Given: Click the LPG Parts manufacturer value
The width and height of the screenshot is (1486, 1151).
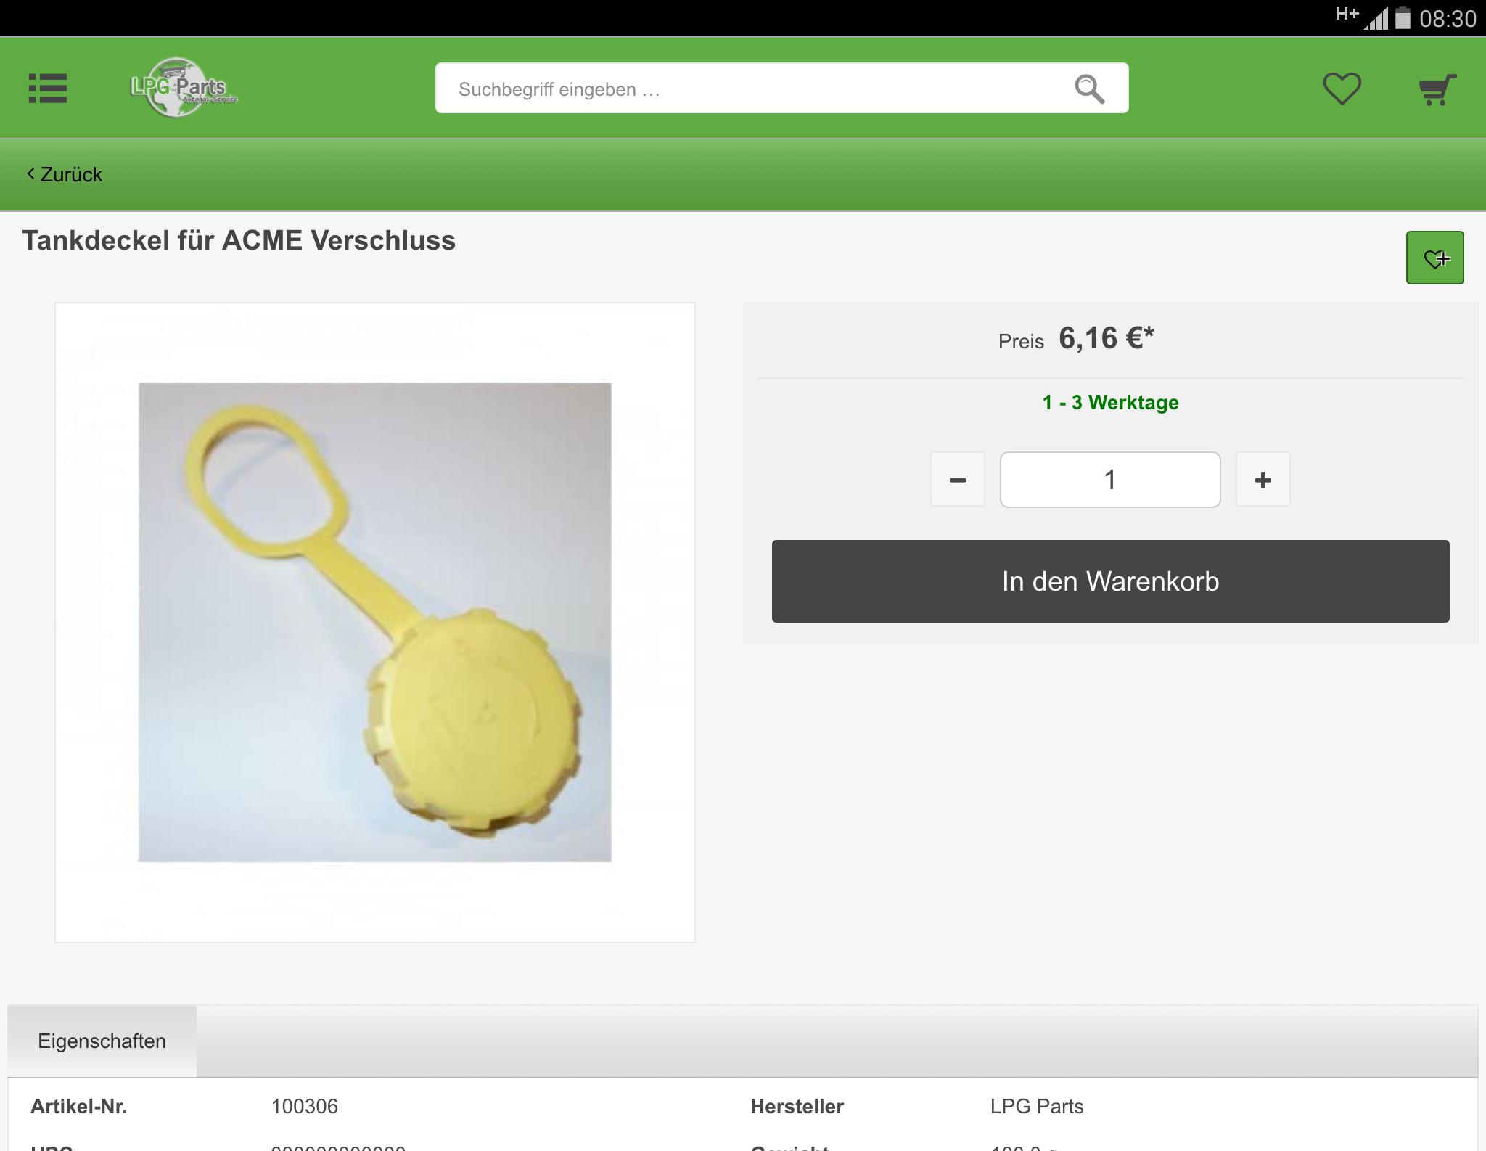Looking at the screenshot, I should [x=1036, y=1106].
